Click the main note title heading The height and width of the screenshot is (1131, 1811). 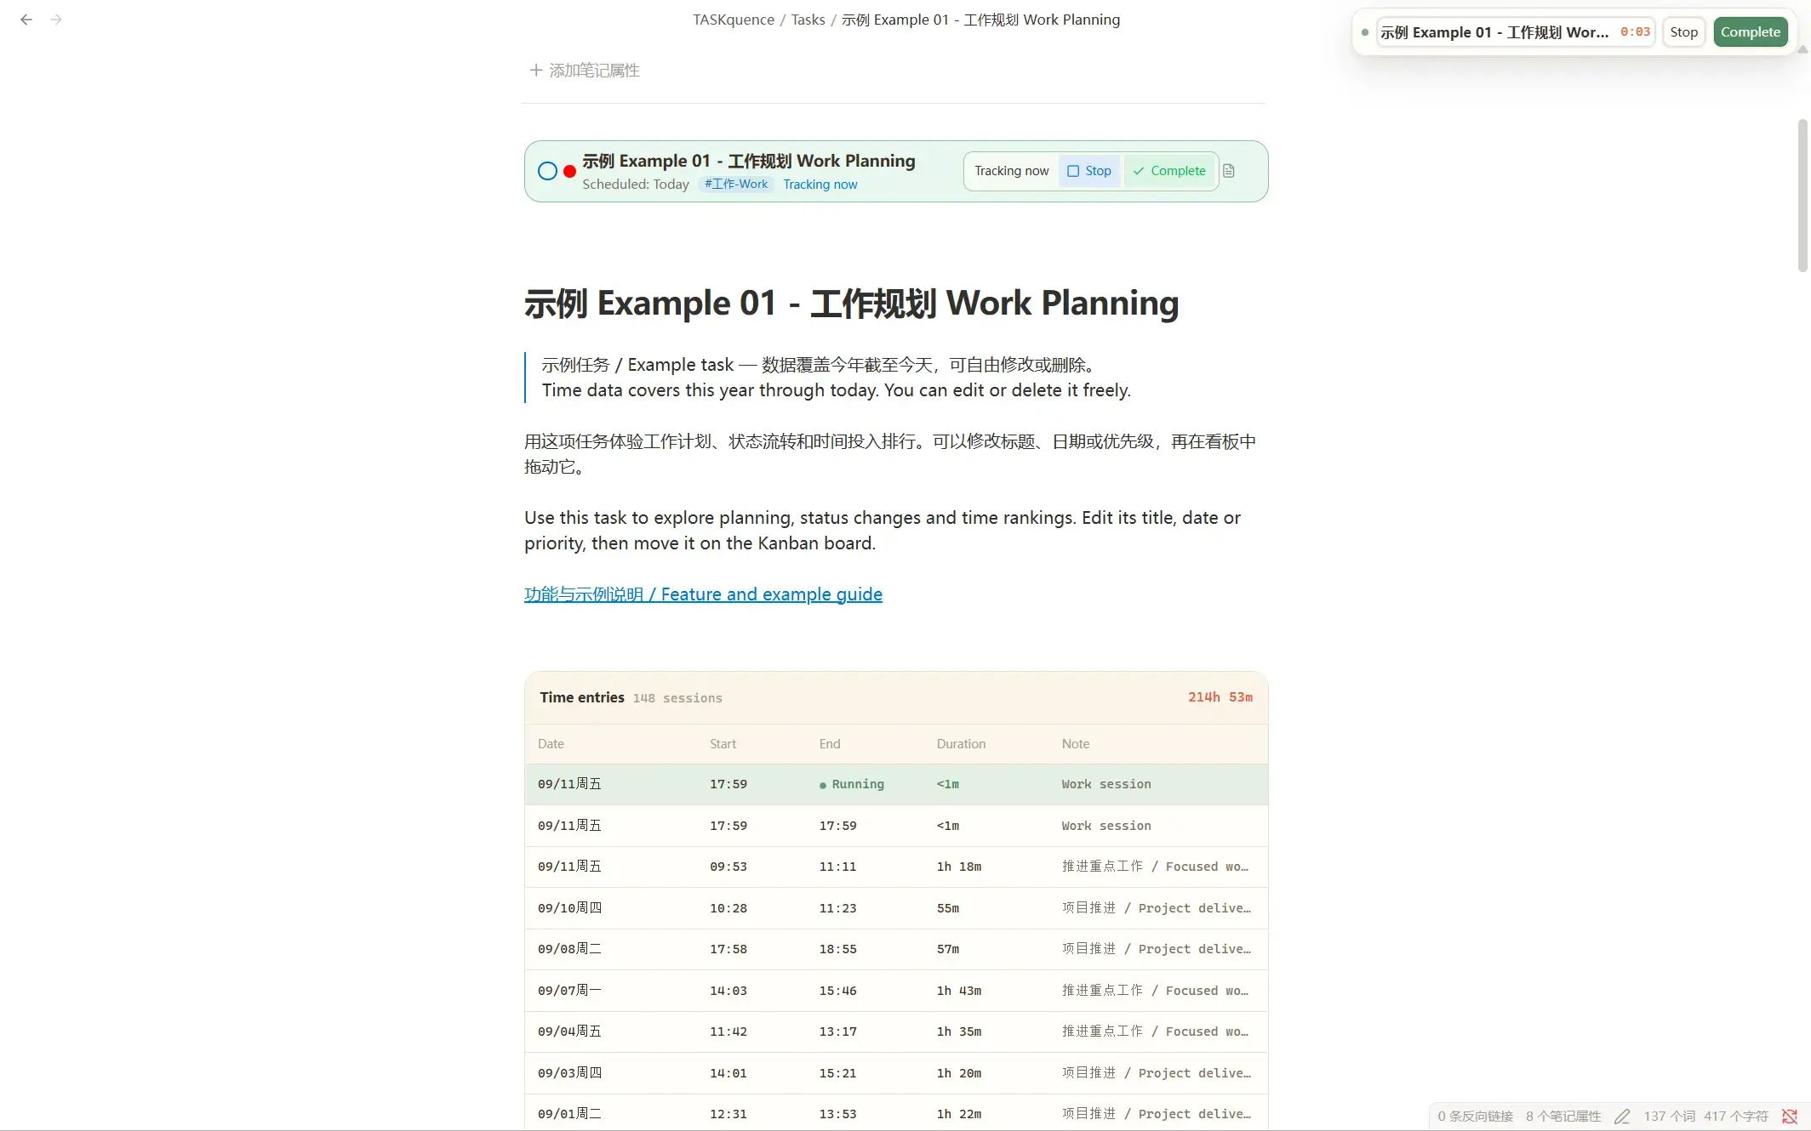852,304
